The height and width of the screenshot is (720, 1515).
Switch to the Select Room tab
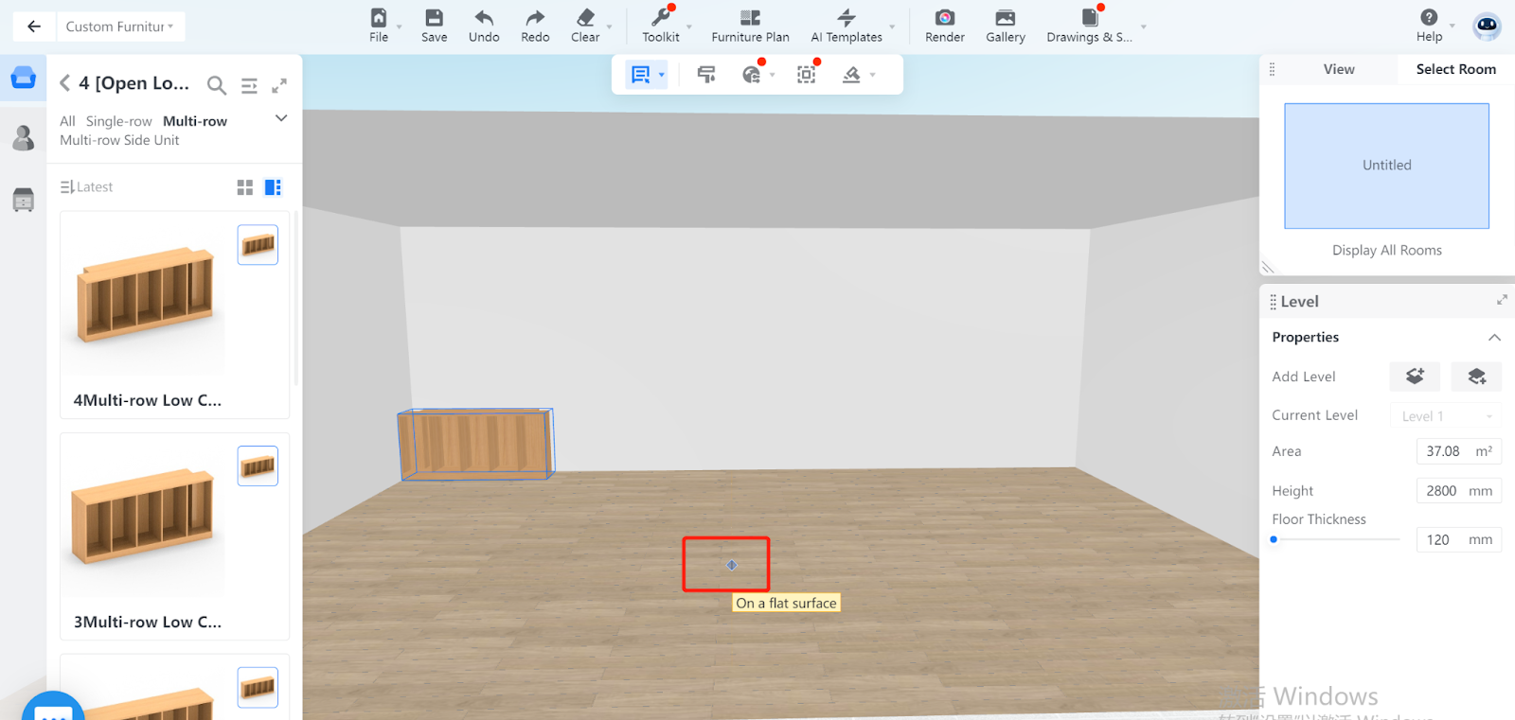pyautogui.click(x=1455, y=69)
